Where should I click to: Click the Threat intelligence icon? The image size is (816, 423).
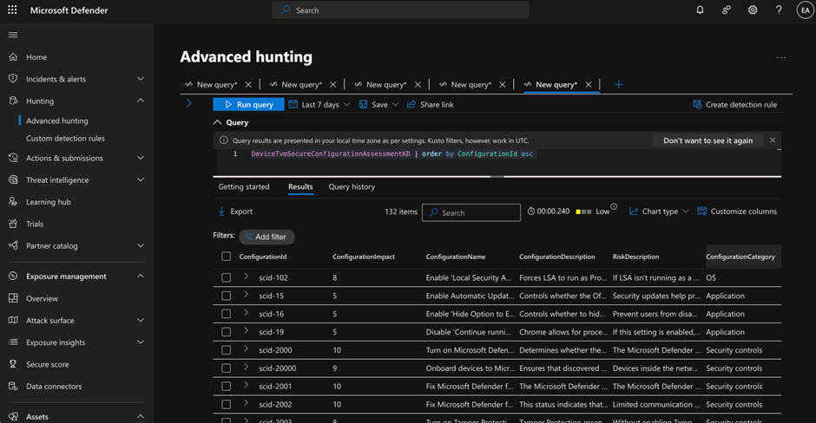click(x=13, y=179)
